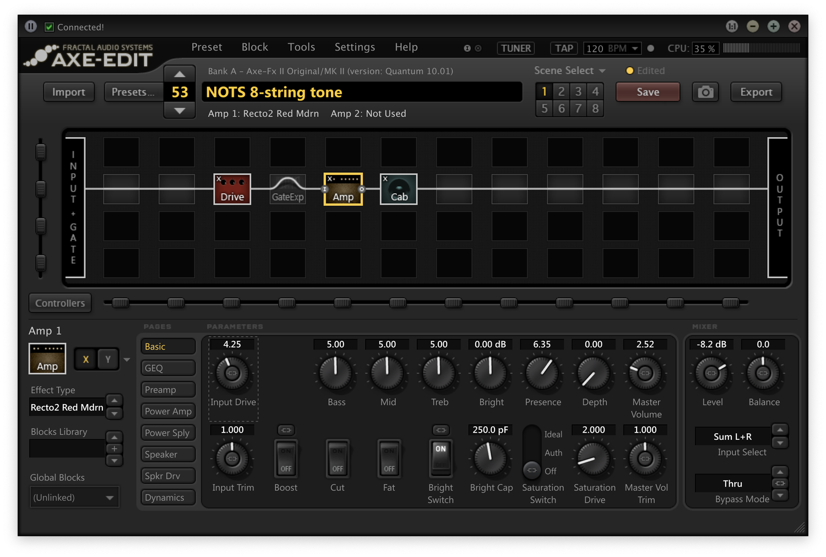Select the Cab block on the grid
The height and width of the screenshot is (557, 826).
tap(398, 189)
